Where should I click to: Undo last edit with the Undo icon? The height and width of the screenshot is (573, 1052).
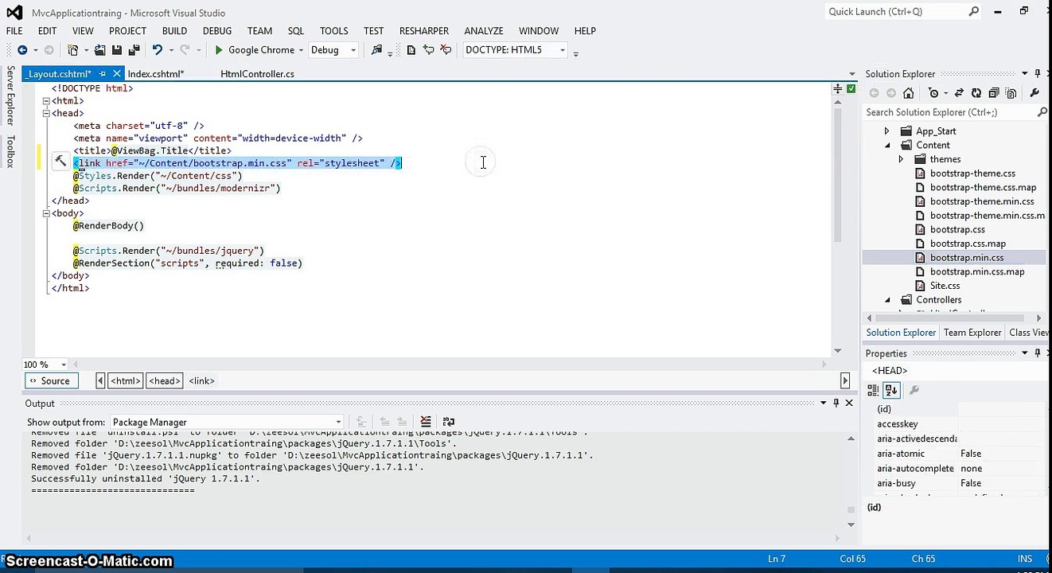(x=157, y=50)
